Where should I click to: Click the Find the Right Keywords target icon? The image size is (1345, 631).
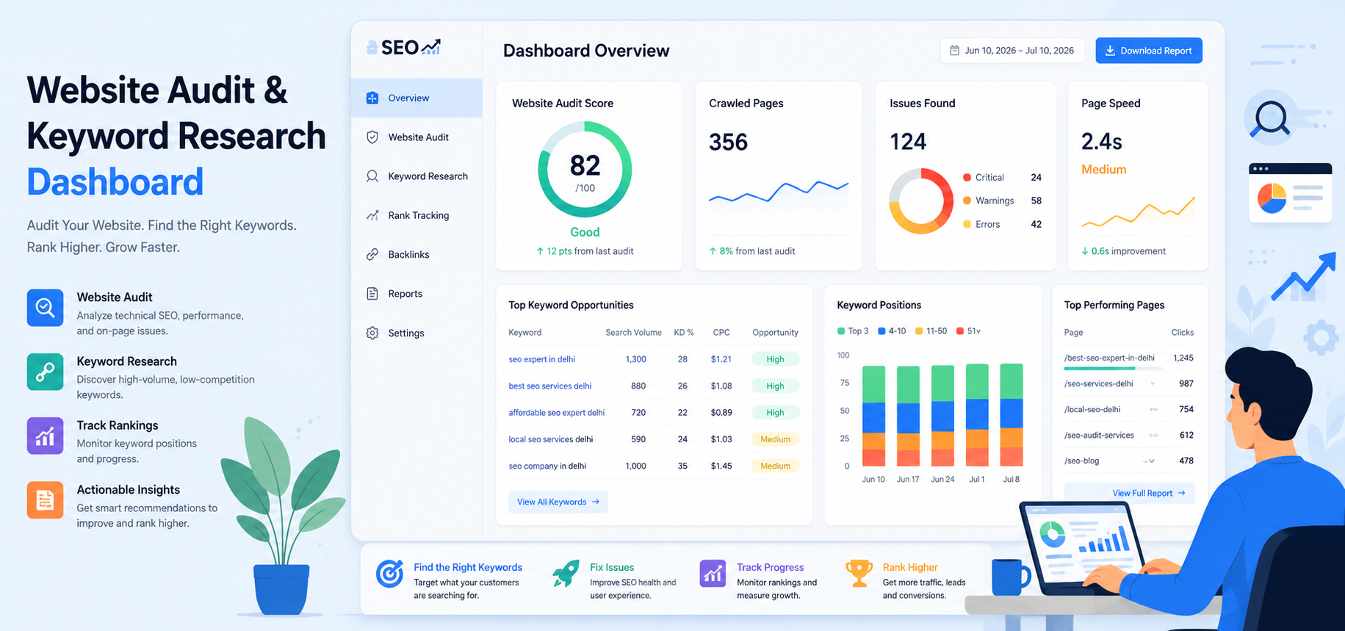coord(389,574)
